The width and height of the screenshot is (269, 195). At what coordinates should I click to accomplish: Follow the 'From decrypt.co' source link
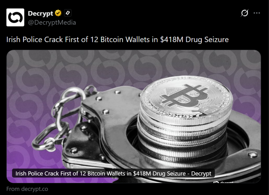click(x=27, y=189)
